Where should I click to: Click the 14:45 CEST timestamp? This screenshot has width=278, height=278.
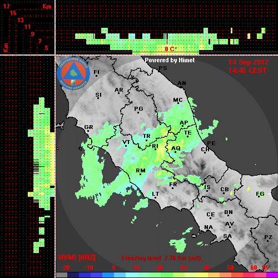tap(247, 71)
